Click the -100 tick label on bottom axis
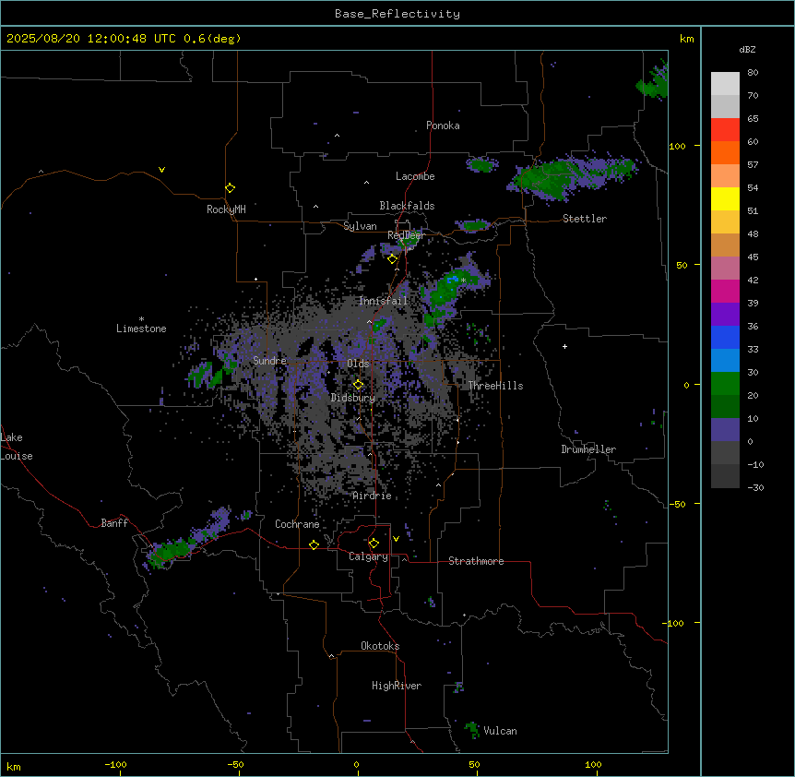Viewport: 795px width, 777px height. tap(115, 764)
